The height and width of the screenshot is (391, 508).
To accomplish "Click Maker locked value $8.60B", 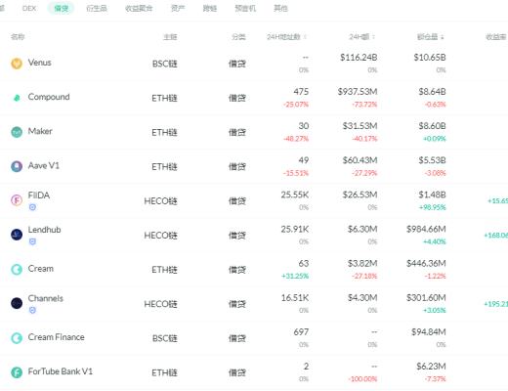I will (432, 126).
